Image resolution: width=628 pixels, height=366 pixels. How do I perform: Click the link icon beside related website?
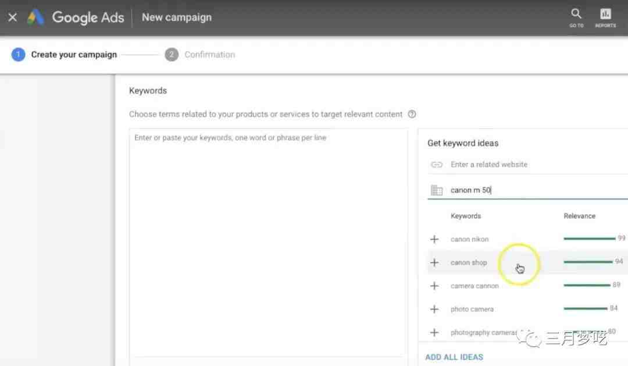tap(436, 165)
